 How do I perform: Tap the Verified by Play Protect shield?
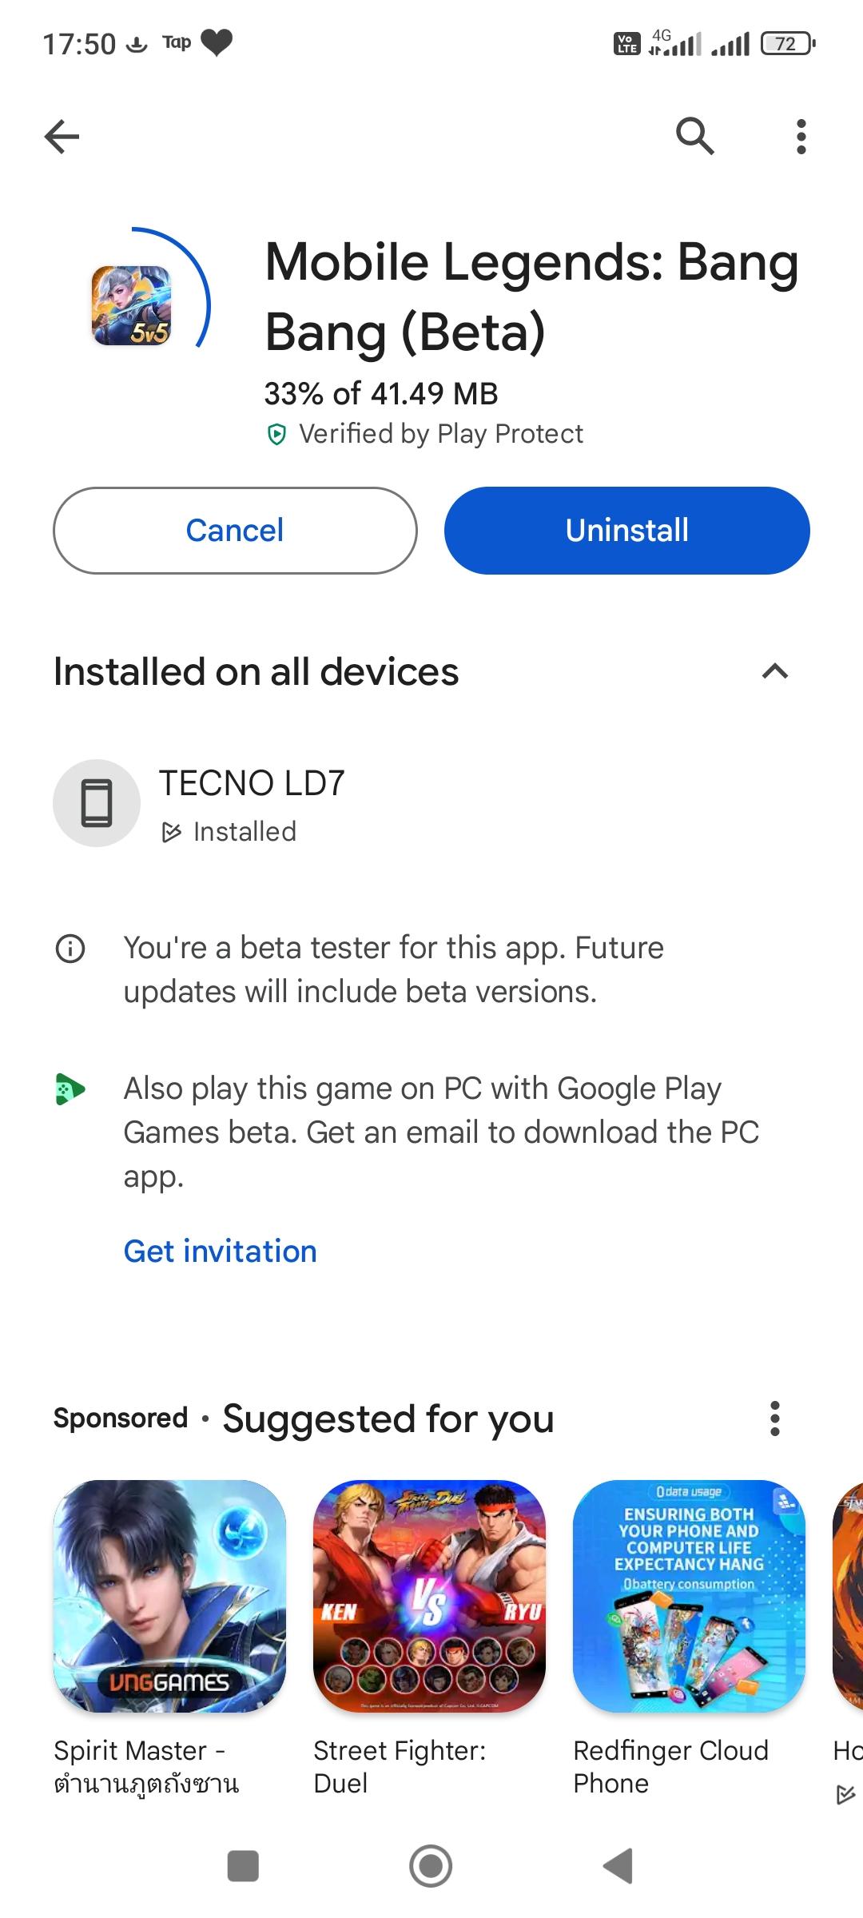[x=276, y=435]
